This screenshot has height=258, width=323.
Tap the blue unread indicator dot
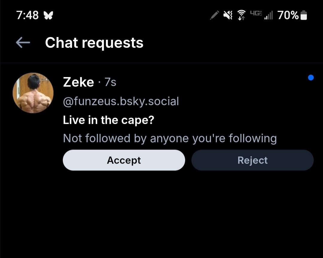click(x=311, y=78)
